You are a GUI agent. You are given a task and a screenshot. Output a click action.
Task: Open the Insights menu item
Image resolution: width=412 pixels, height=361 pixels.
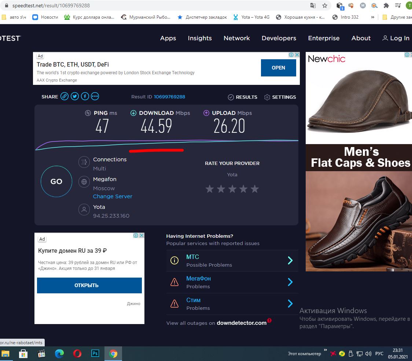point(200,38)
